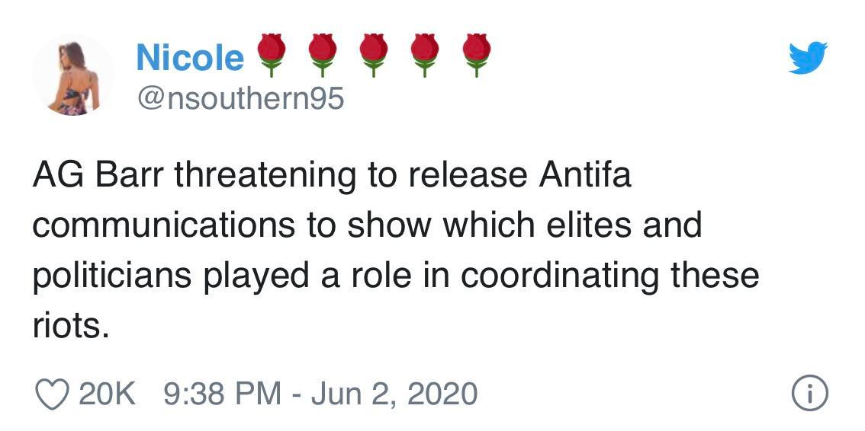Open the tweet info circle icon
Screen dimensions: 865x431
point(810,394)
